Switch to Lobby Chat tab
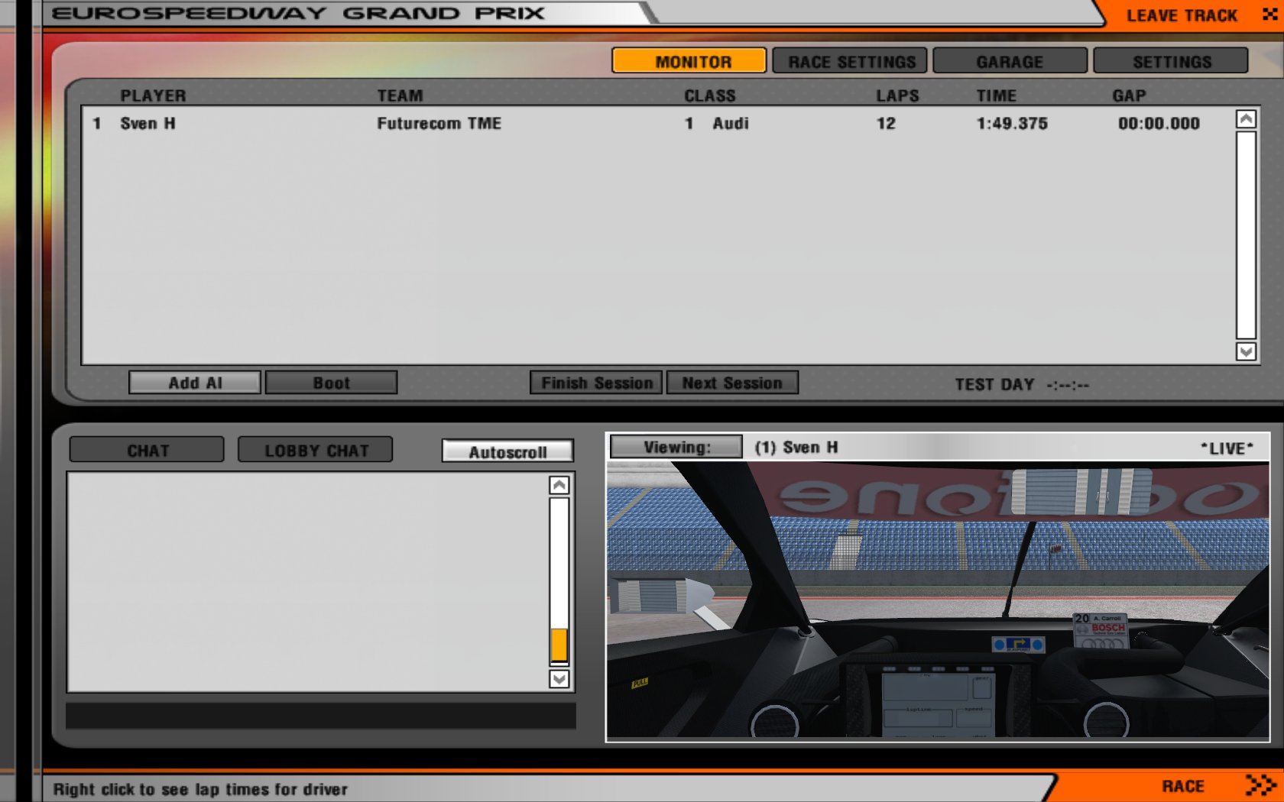The height and width of the screenshot is (802, 1284). click(x=316, y=450)
